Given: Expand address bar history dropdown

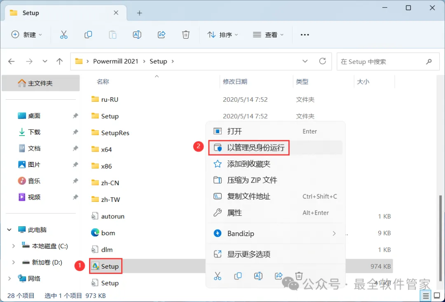Looking at the screenshot, I should tap(305, 61).
